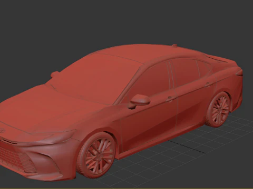This screenshot has height=189, width=253.
Task: Pick the driver-side mirror on the car
Action: click(x=139, y=101)
